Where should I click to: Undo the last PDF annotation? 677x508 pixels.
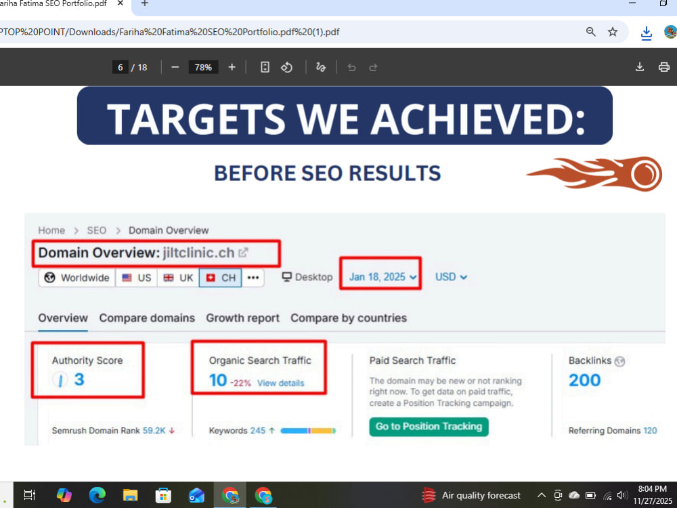(x=352, y=67)
